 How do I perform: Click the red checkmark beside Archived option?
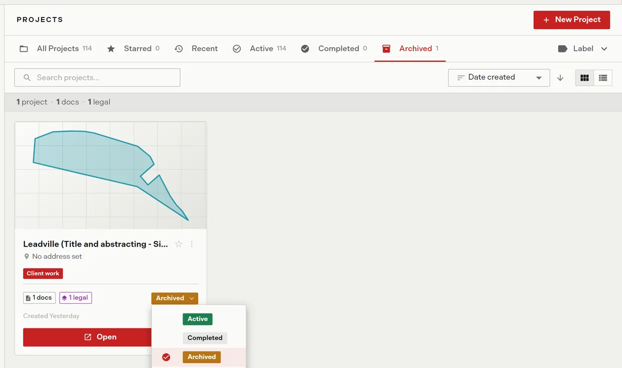point(166,357)
